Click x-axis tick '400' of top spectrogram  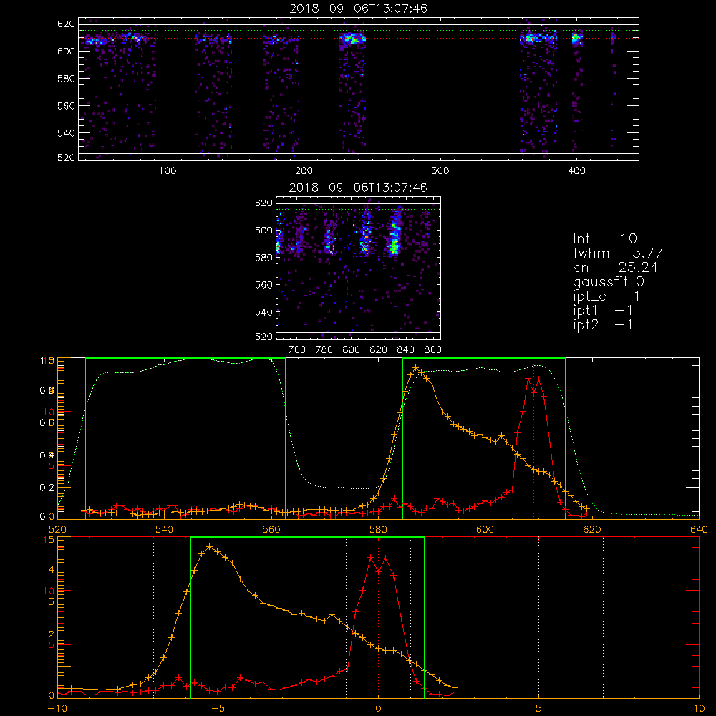coord(576,171)
